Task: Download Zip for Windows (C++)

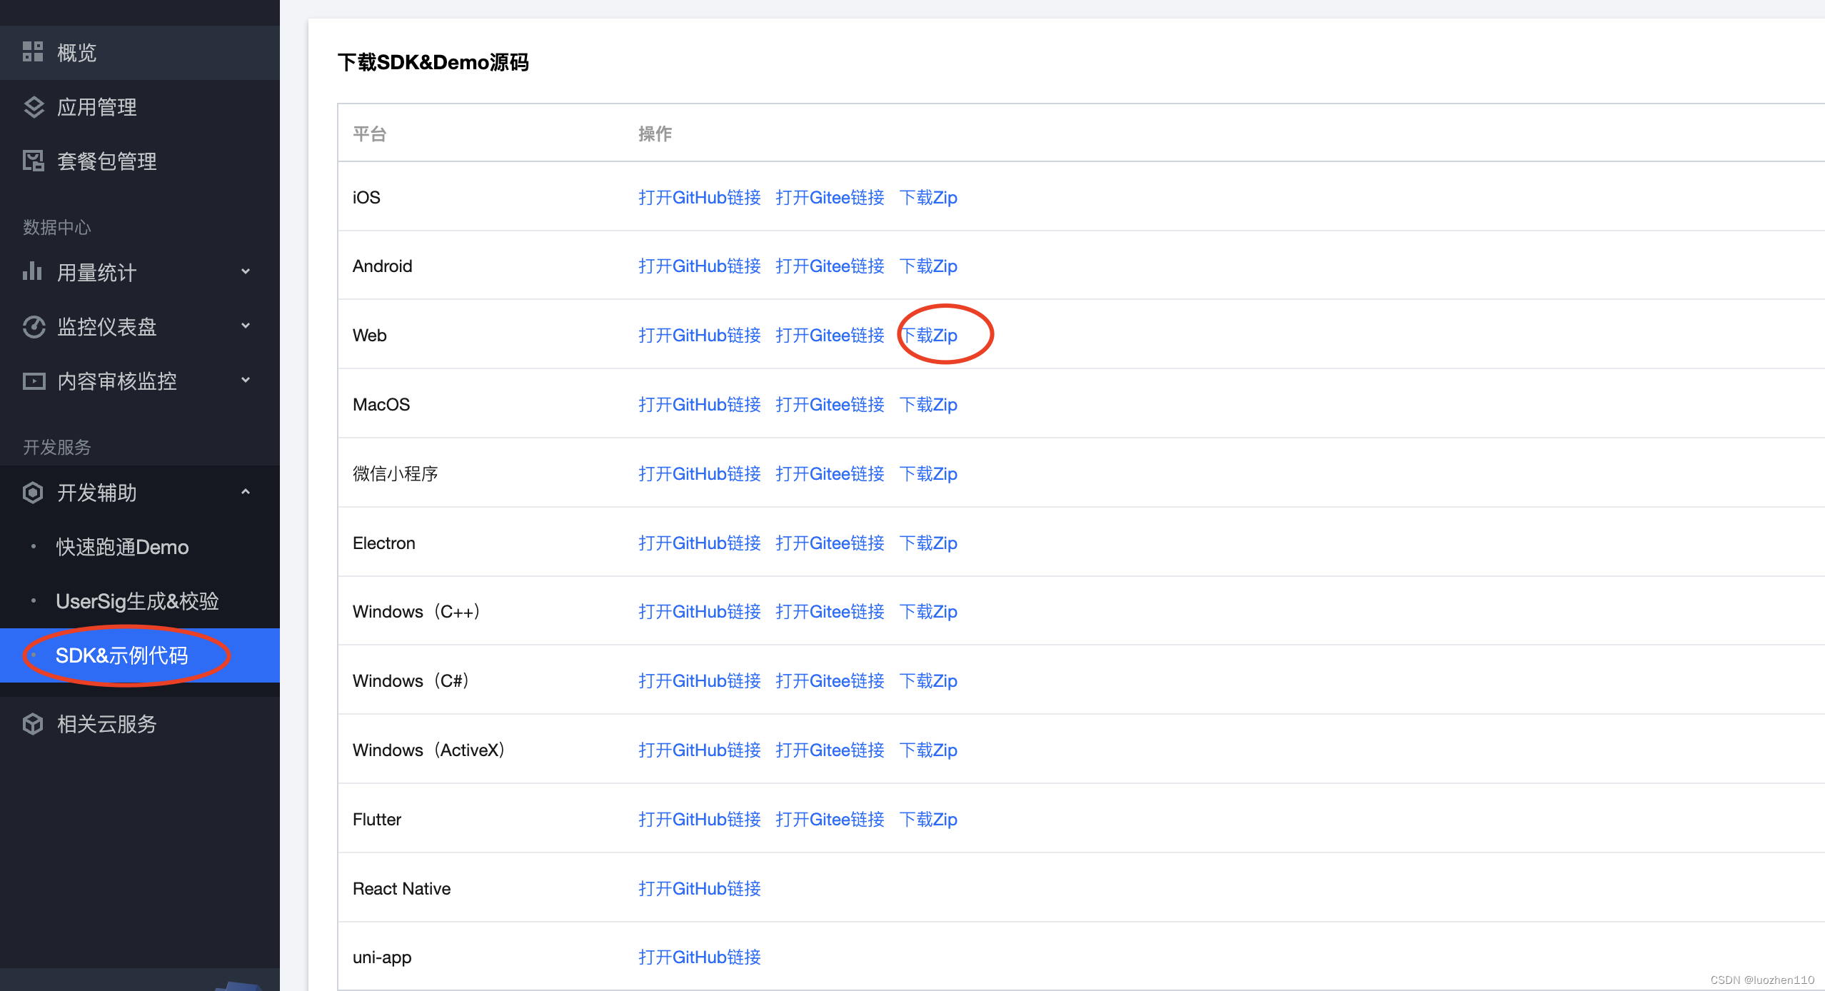Action: 928,612
